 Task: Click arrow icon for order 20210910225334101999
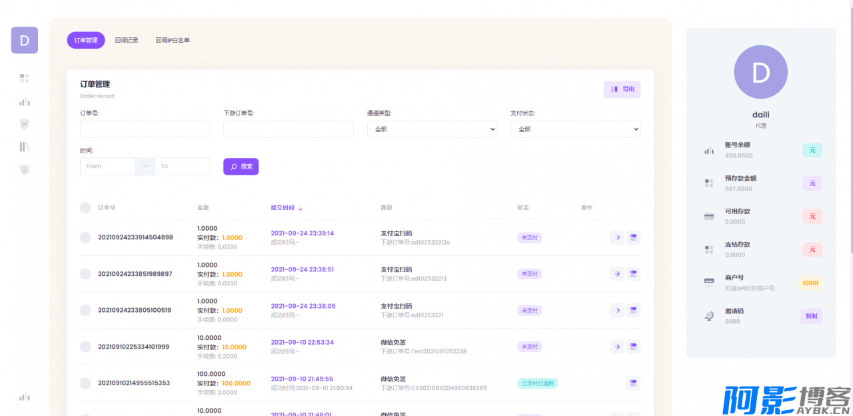point(617,347)
